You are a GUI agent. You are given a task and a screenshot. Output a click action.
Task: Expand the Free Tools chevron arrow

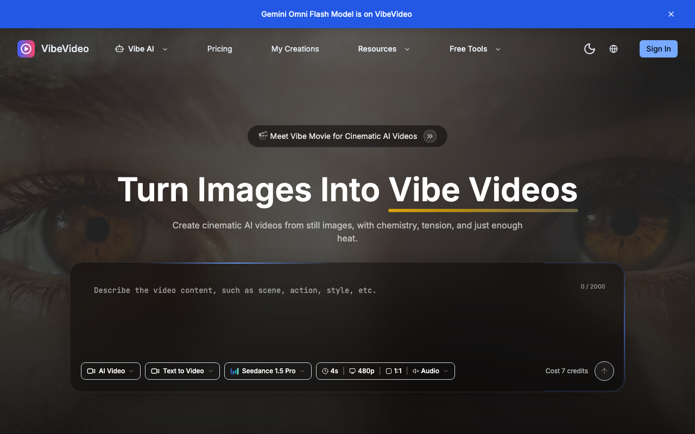coord(498,49)
